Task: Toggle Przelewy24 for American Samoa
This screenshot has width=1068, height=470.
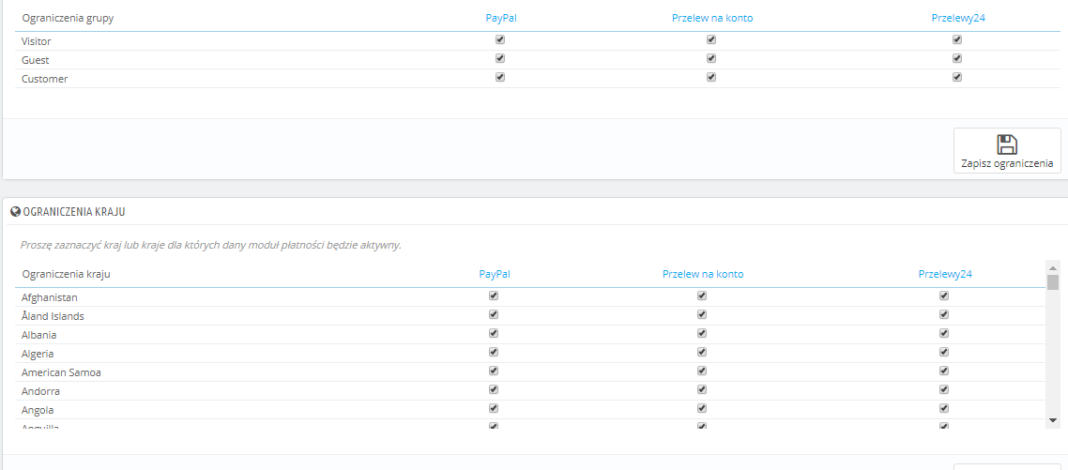Action: [945, 371]
